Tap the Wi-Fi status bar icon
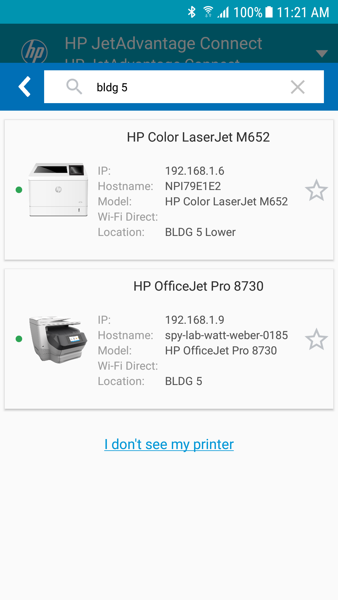The height and width of the screenshot is (600, 338). coord(208,12)
